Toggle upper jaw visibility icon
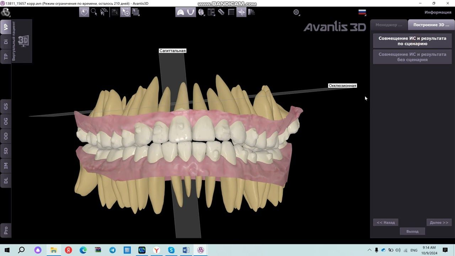 click(x=180, y=12)
